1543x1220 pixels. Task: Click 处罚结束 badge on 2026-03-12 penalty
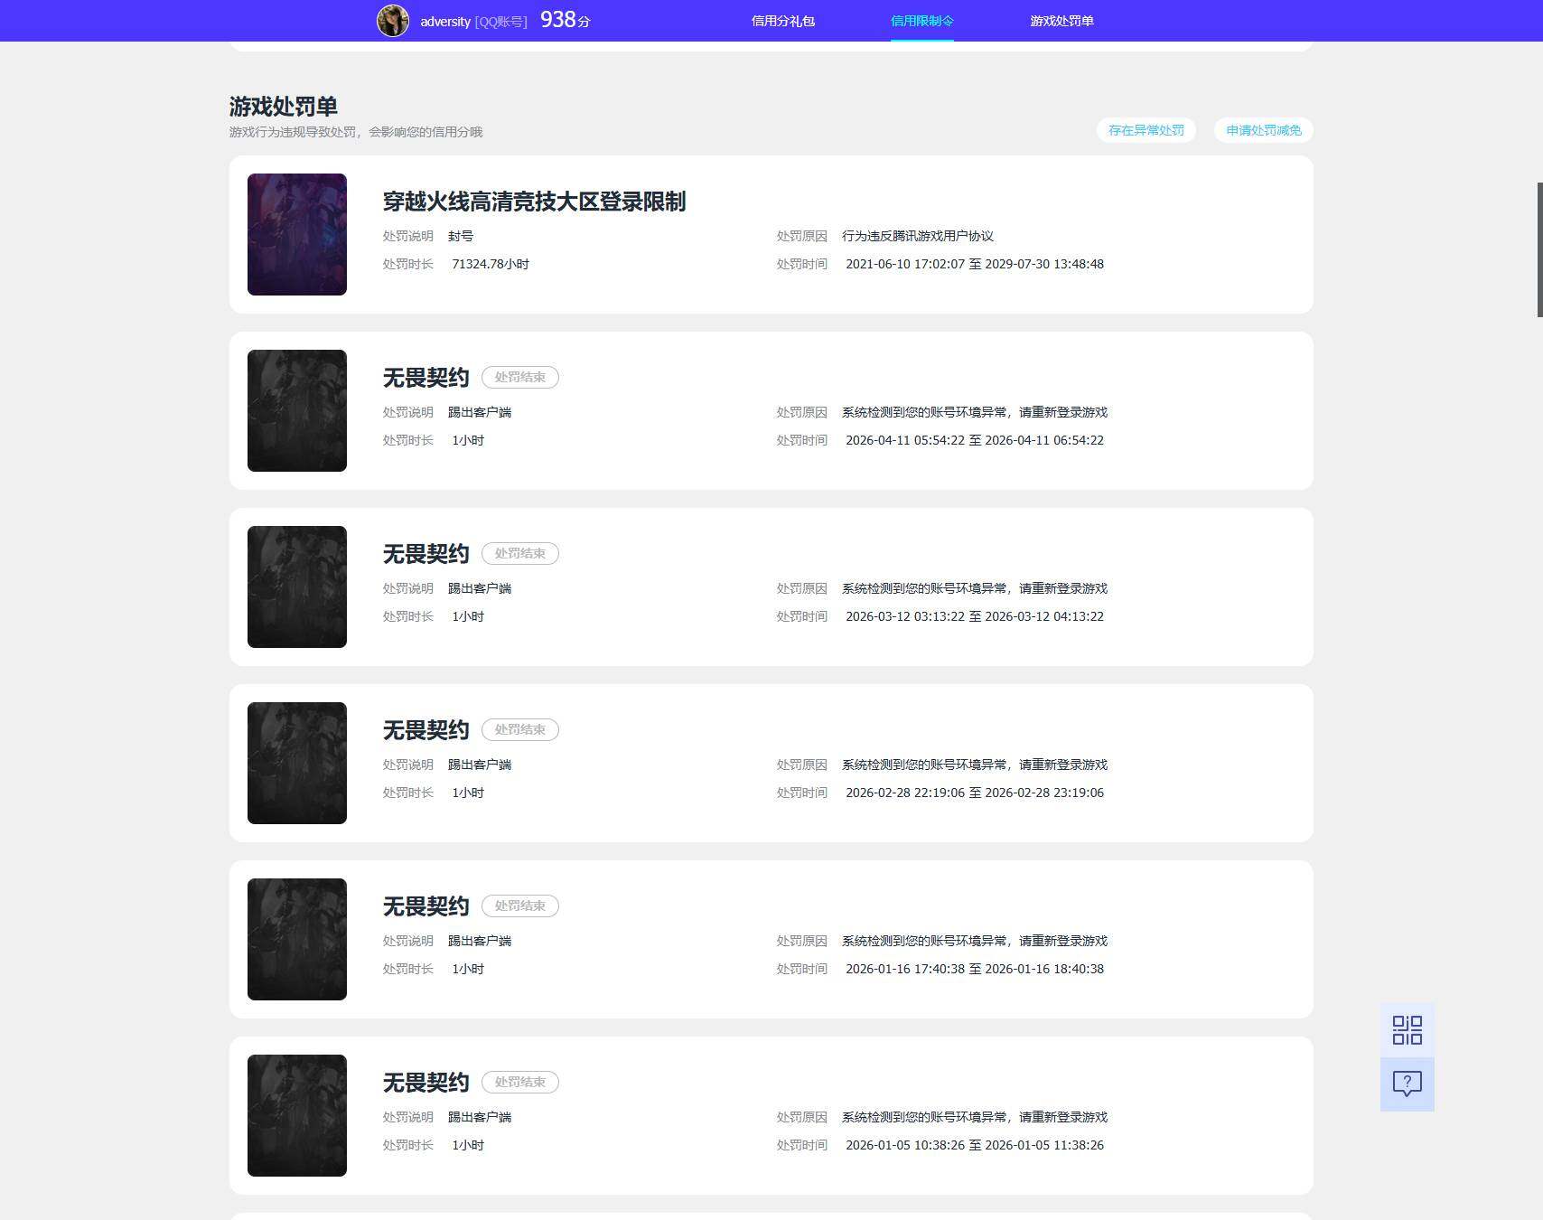520,553
